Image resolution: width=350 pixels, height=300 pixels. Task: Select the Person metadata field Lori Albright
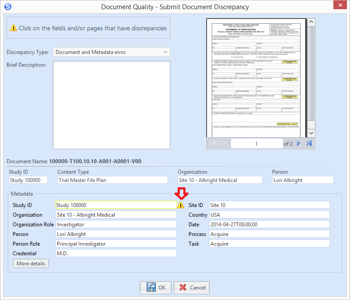point(116,234)
